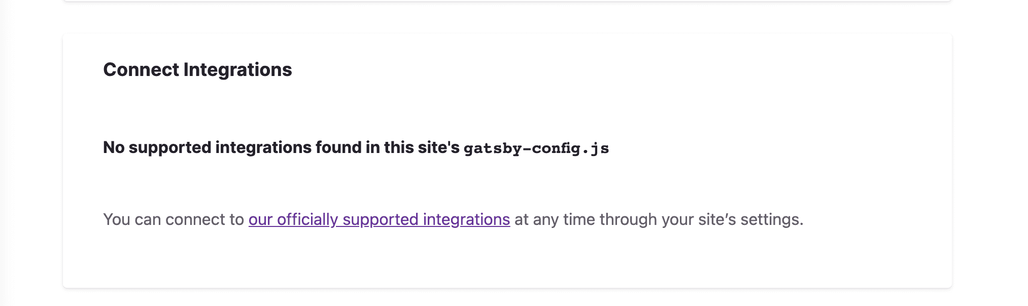Viewport: 1028px width, 306px height.
Task: Click the gray left sidebar strip
Action: (x=4, y=152)
